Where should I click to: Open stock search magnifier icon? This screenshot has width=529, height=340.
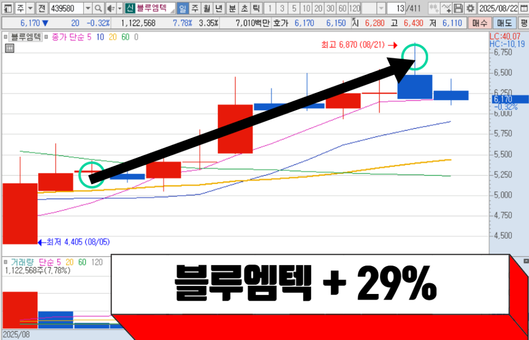pyautogui.click(x=98, y=8)
